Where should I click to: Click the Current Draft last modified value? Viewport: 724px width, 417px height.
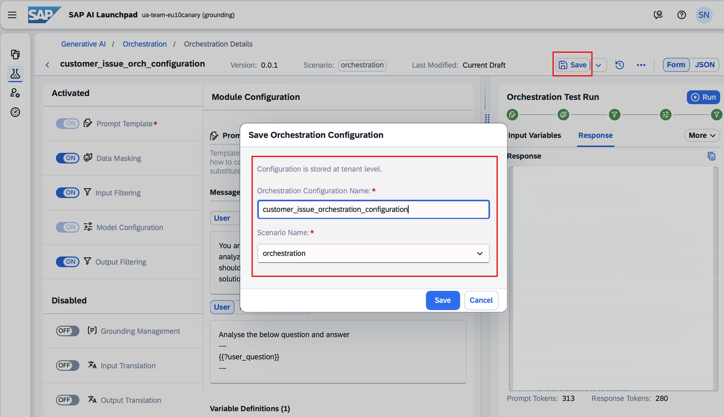point(484,65)
